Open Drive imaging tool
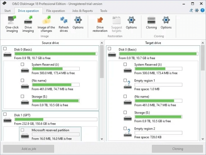The height and width of the screenshot is (155, 206). [x=28, y=24]
